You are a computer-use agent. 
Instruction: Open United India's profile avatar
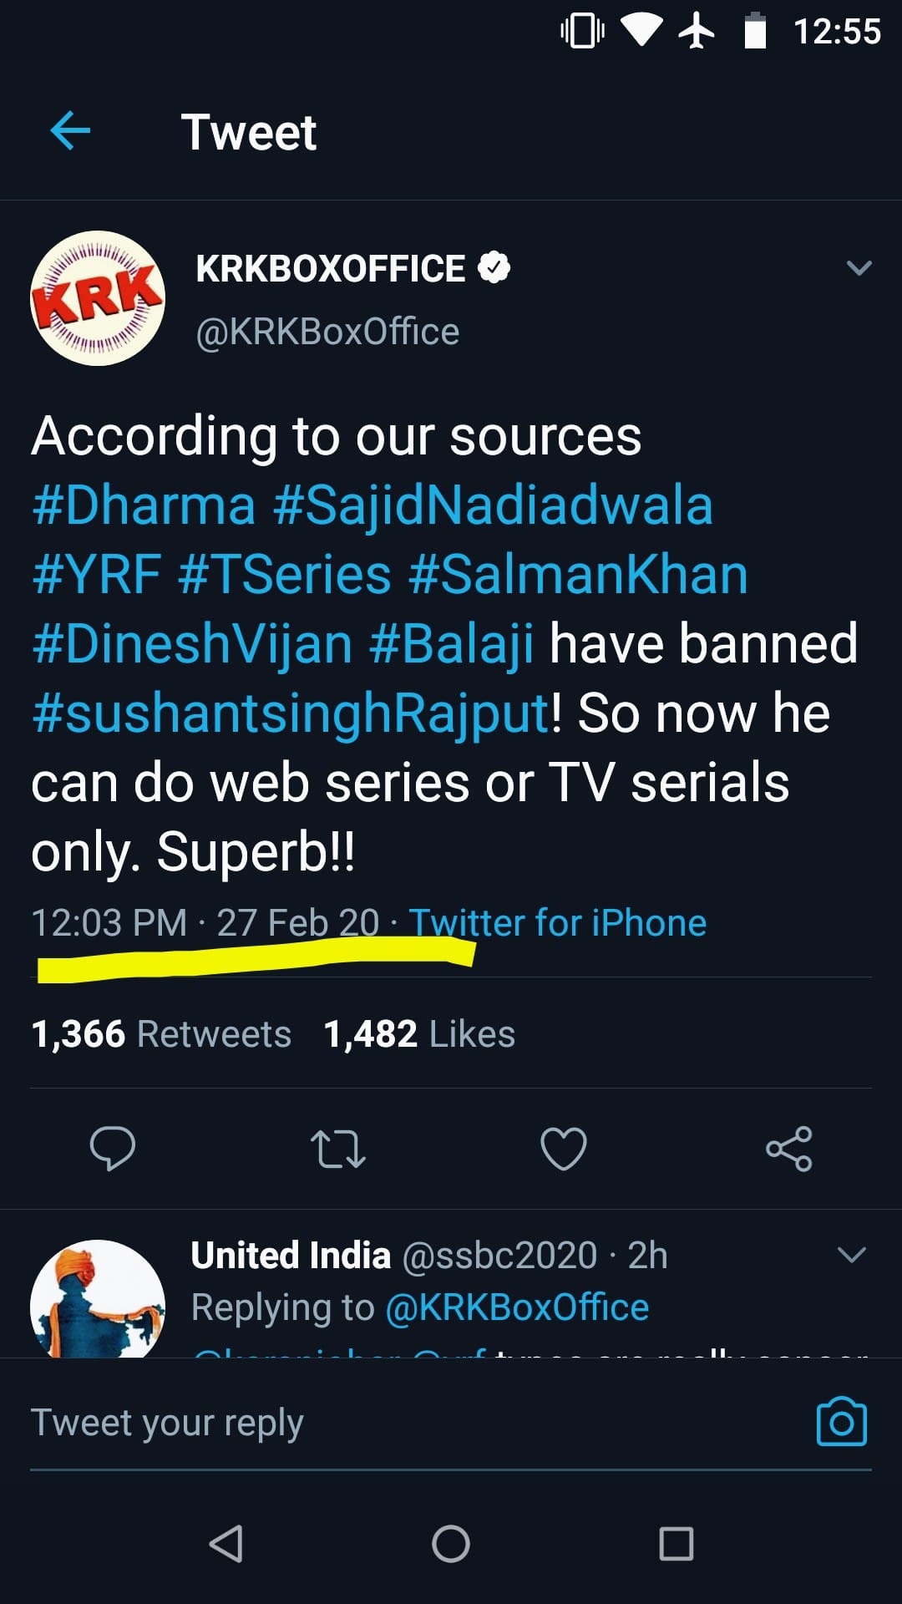point(98,1299)
